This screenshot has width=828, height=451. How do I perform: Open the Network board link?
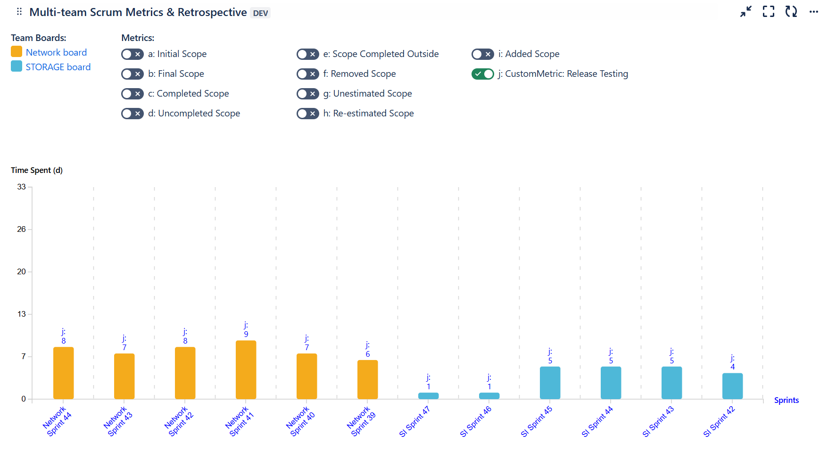click(x=56, y=52)
